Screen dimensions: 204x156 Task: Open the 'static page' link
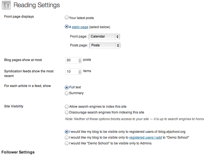(80, 27)
